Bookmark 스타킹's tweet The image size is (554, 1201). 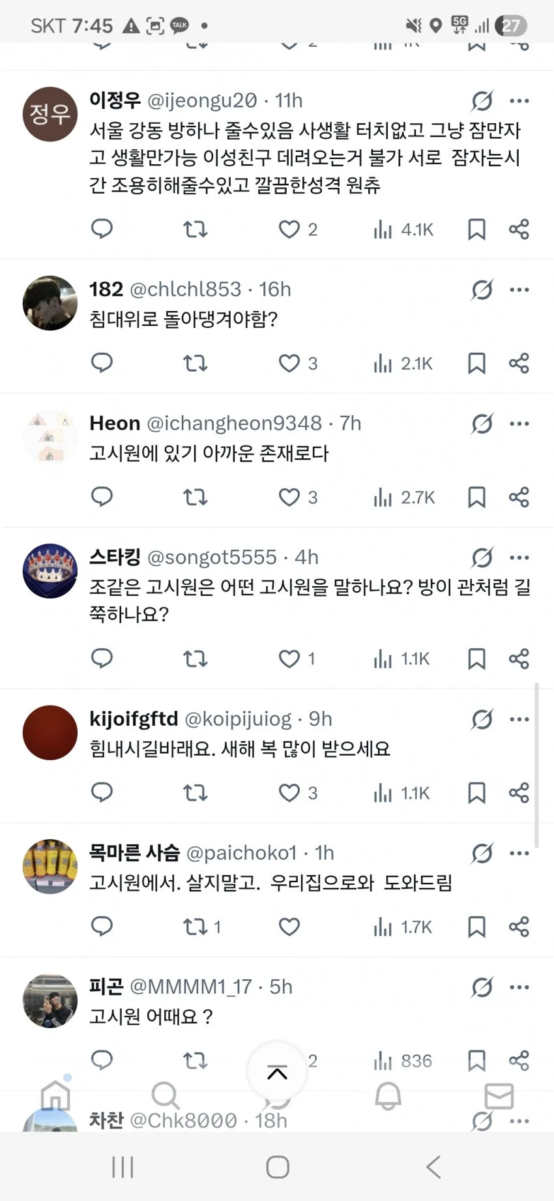point(476,659)
